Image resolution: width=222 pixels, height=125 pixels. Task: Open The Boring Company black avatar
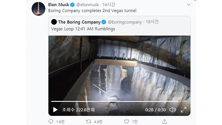[54, 22]
